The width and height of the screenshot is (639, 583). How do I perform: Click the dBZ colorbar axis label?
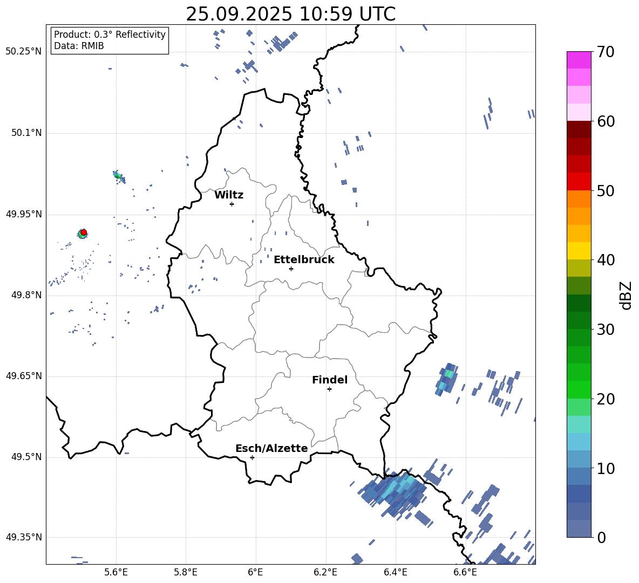pos(625,295)
